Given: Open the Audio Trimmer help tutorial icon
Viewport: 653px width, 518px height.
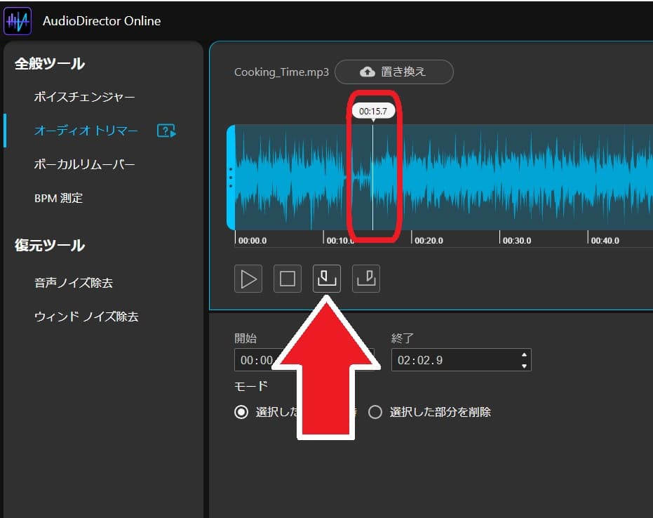Looking at the screenshot, I should click(x=166, y=131).
